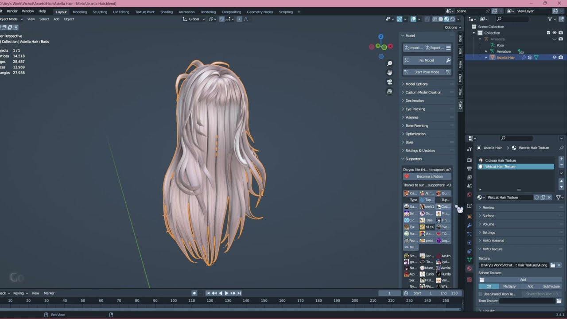567x319 pixels.
Task: Switch to the Sculpting workspace tab
Action: (100, 12)
